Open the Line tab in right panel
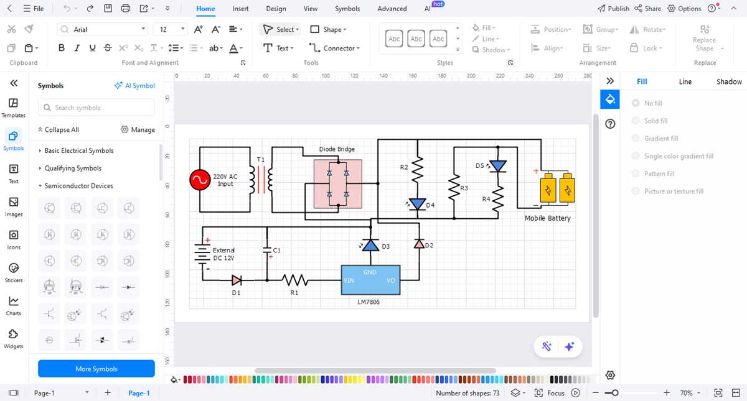The image size is (747, 401). pyautogui.click(x=685, y=81)
